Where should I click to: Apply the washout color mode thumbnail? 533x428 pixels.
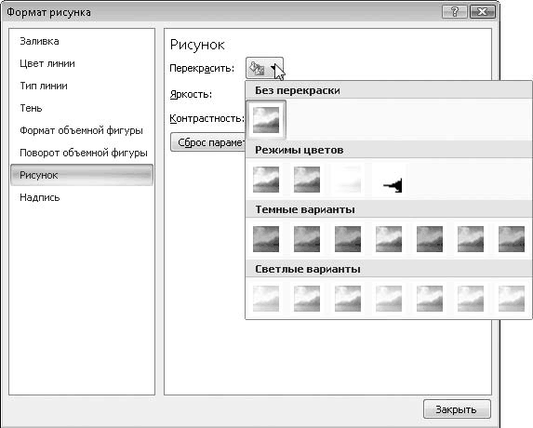click(348, 180)
